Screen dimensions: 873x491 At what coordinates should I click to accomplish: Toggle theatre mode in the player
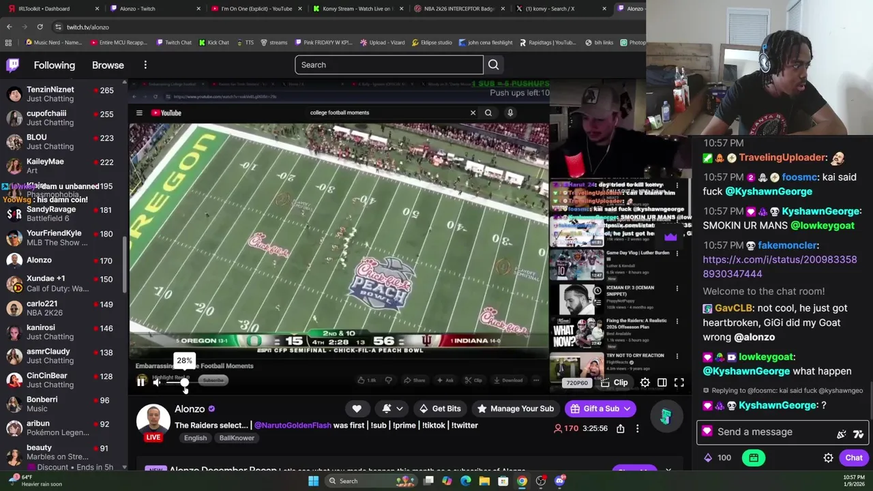[x=662, y=383]
